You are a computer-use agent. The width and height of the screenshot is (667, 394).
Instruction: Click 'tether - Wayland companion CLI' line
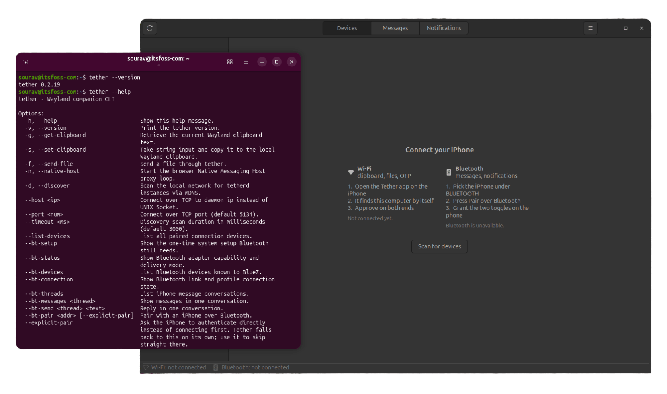click(x=66, y=99)
